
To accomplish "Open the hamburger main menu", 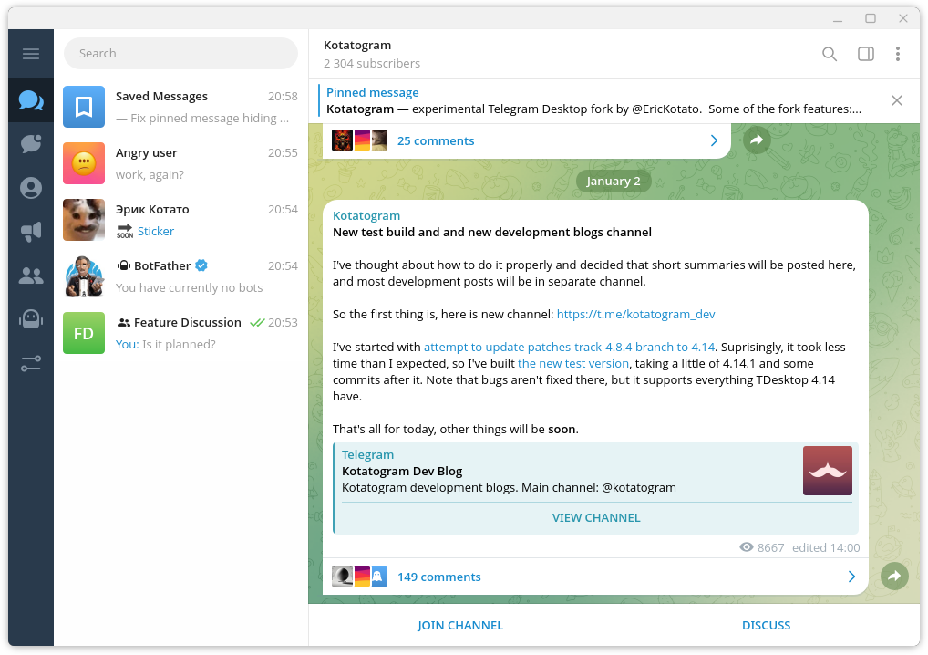I will tap(31, 54).
